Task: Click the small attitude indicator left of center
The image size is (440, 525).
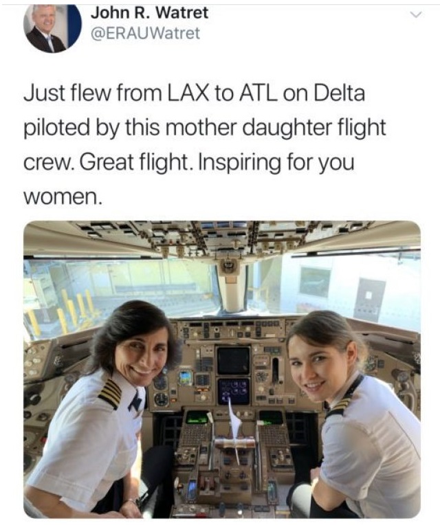Action: click(x=186, y=377)
